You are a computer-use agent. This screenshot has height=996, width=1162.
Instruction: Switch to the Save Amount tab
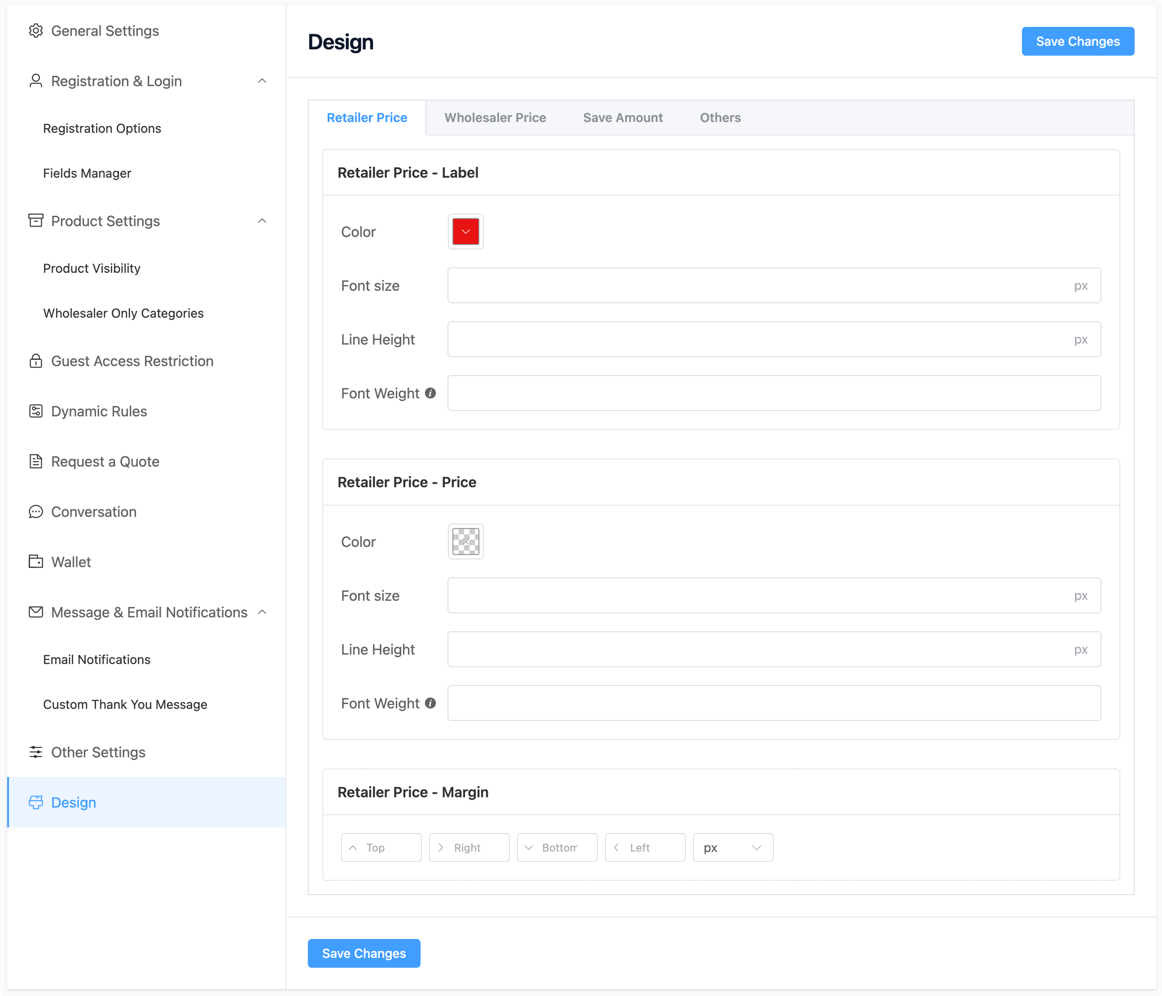click(623, 118)
